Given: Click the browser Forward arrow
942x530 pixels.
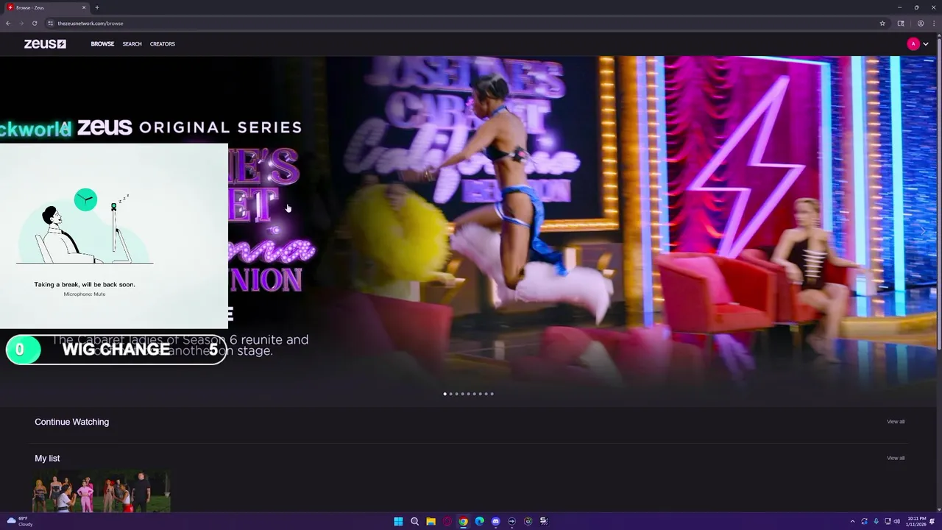Looking at the screenshot, I should point(21,23).
